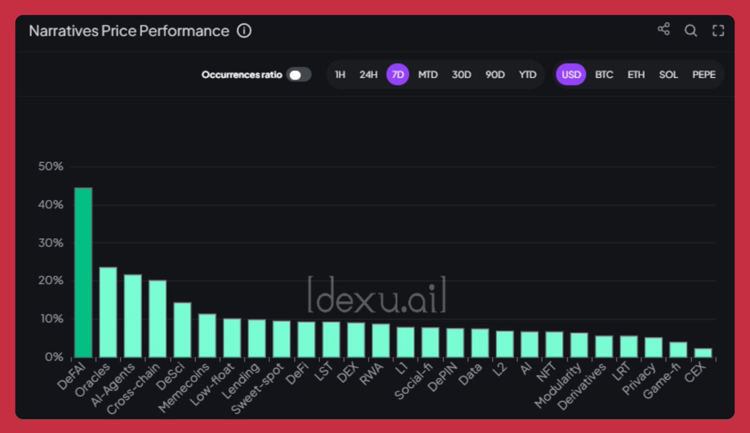Click the info icon beside the chart title
Screen dimensions: 750x433
[245, 30]
